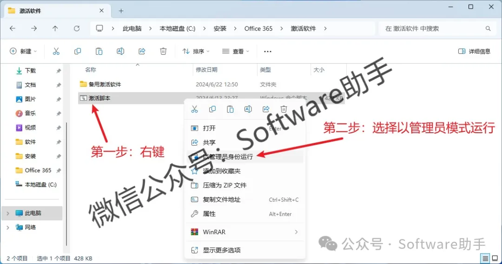The height and width of the screenshot is (264, 502).
Task: Close the 激活软件 tab
Action: click(x=101, y=11)
